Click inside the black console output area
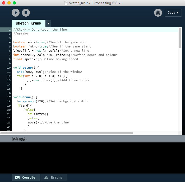This screenshot has width=185, height=182. click(92, 158)
